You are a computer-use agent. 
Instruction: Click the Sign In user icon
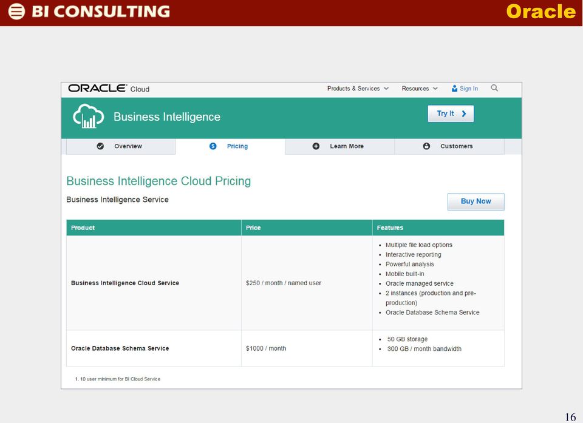454,89
